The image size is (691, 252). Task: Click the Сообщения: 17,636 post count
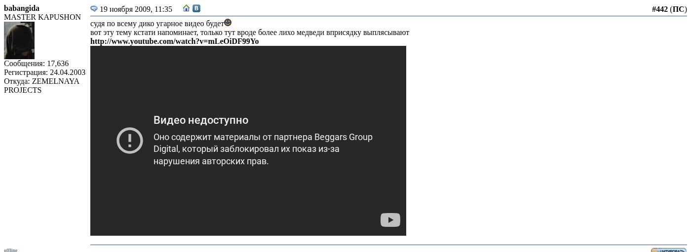point(36,64)
